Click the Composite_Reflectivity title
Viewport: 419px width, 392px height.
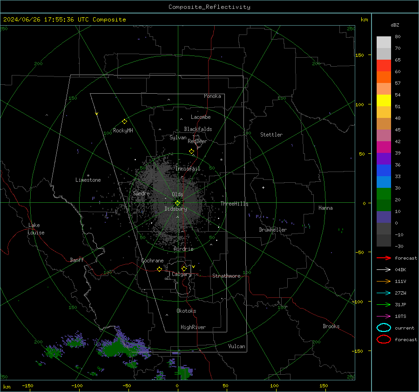209,7
